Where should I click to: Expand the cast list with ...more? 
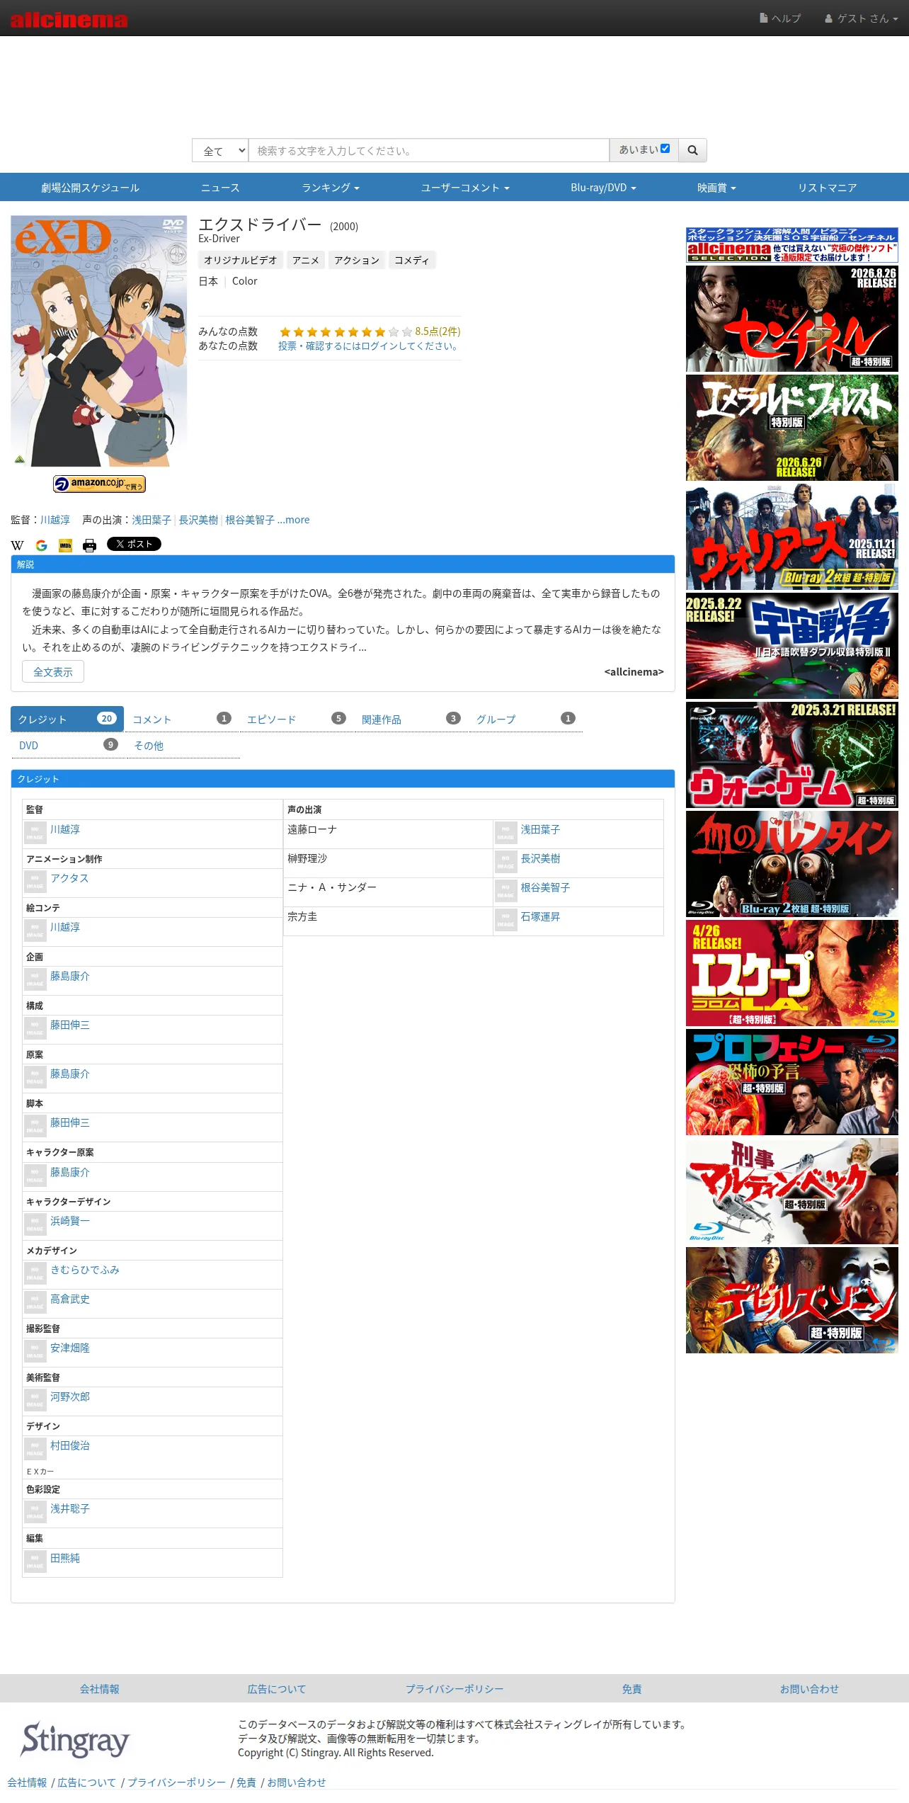pos(294,520)
